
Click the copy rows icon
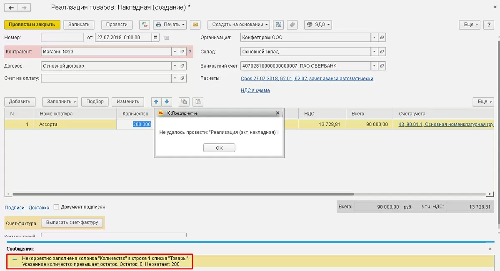coord(184,102)
